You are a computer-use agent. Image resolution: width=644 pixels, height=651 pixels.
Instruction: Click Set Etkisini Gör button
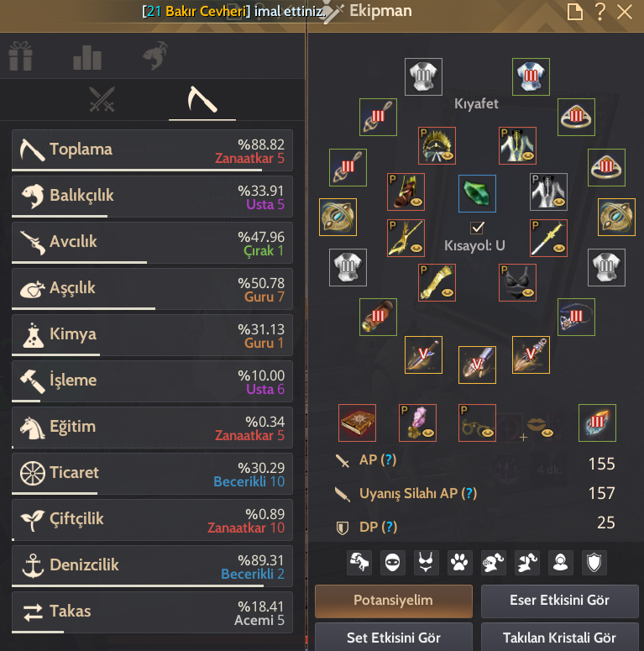click(x=394, y=637)
